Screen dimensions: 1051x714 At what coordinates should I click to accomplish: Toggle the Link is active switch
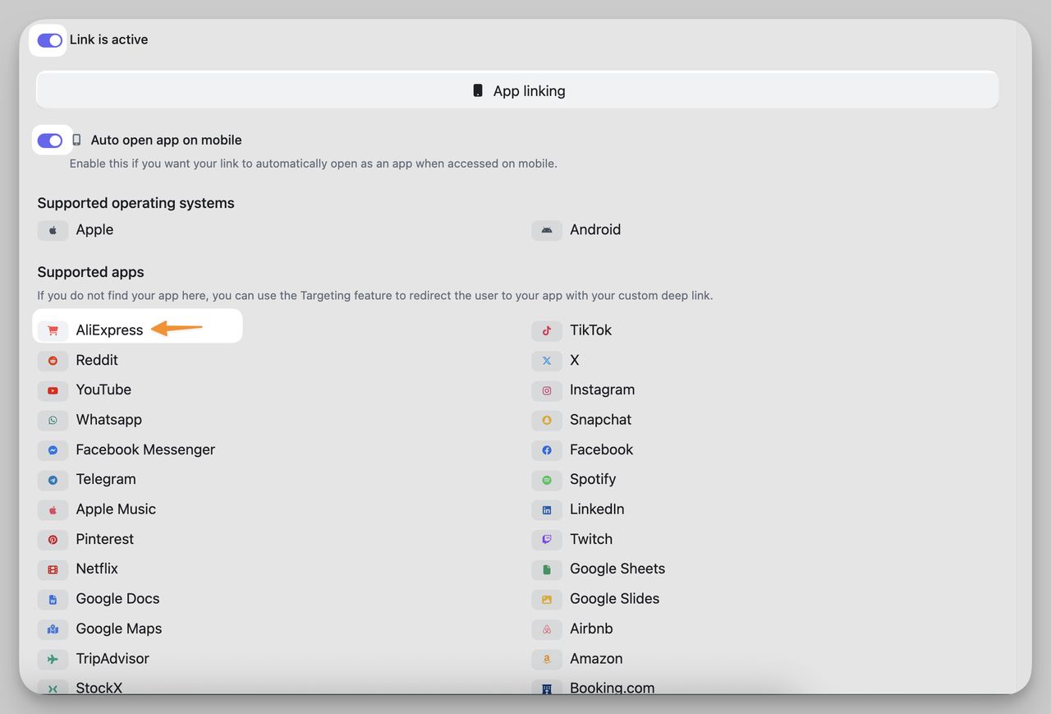tap(50, 40)
